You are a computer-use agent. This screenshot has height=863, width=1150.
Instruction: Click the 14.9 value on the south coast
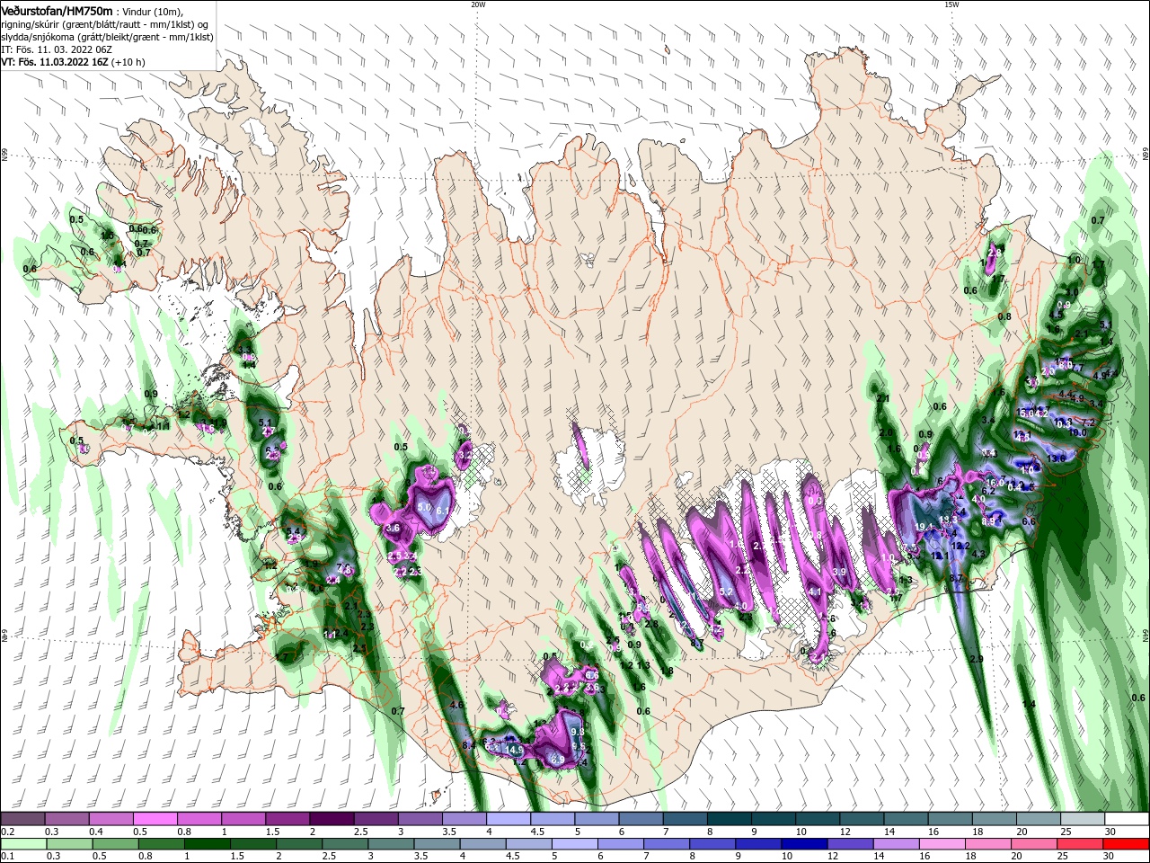[x=515, y=749]
